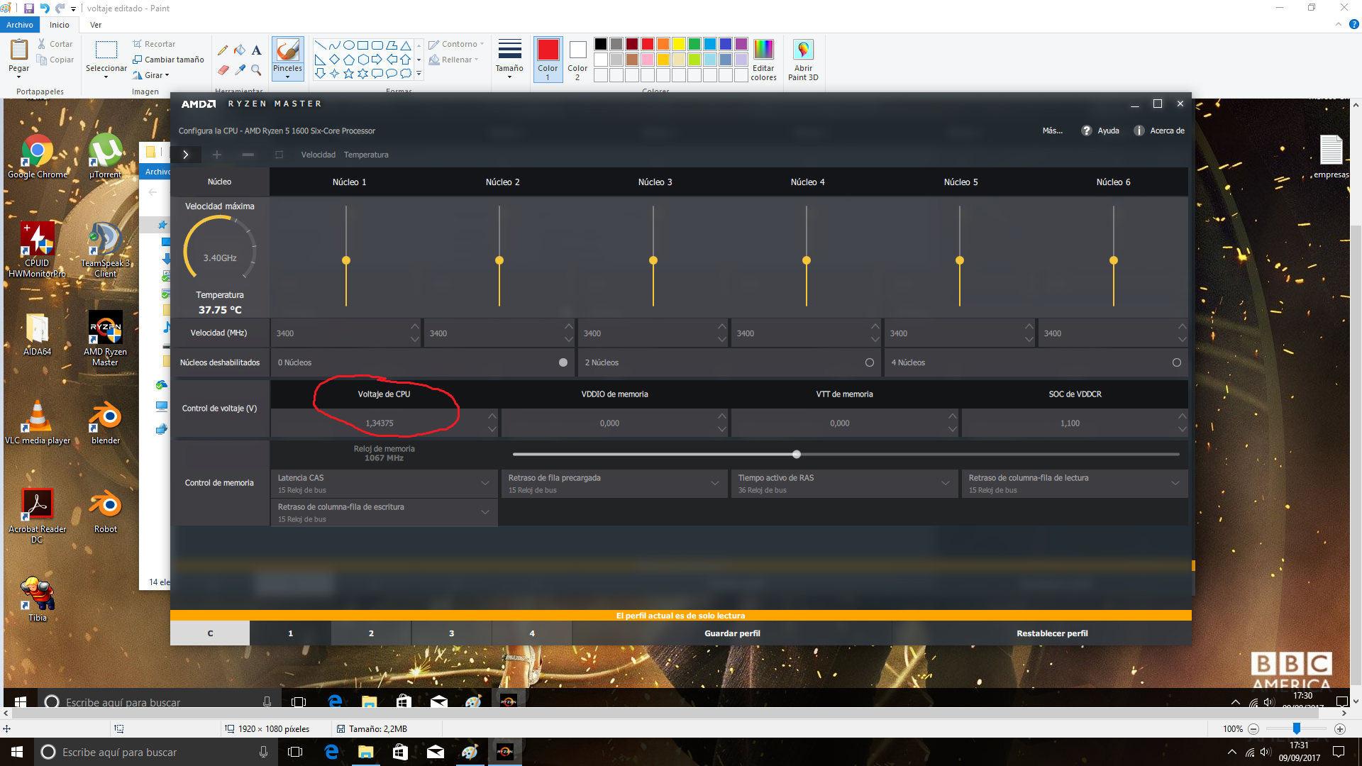Open Cambiar tamaño dialog

point(168,60)
